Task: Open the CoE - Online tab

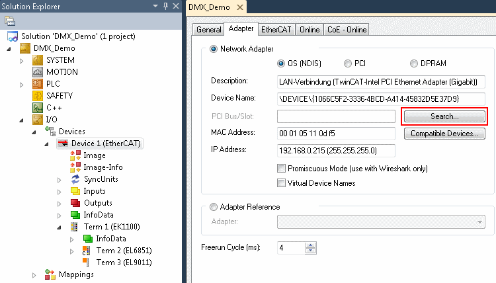Action: [346, 30]
